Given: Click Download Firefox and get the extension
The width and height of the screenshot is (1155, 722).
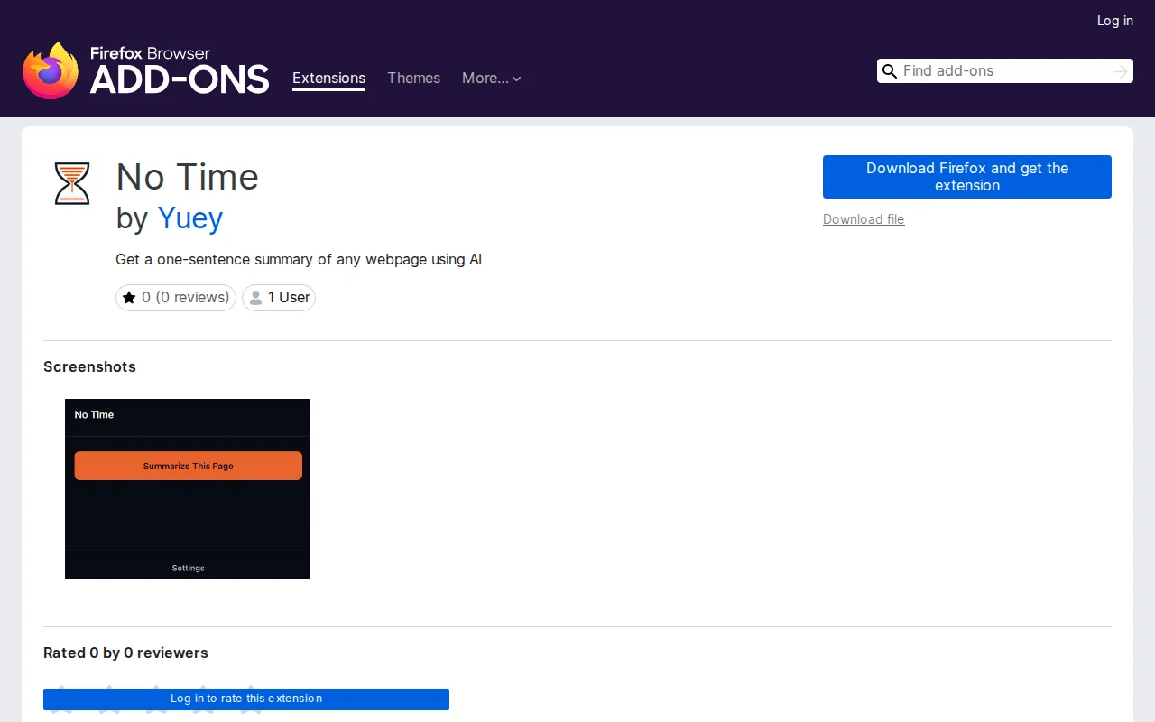Looking at the screenshot, I should (x=967, y=177).
